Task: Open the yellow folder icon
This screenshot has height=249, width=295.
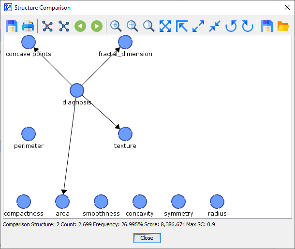Action: point(283,26)
